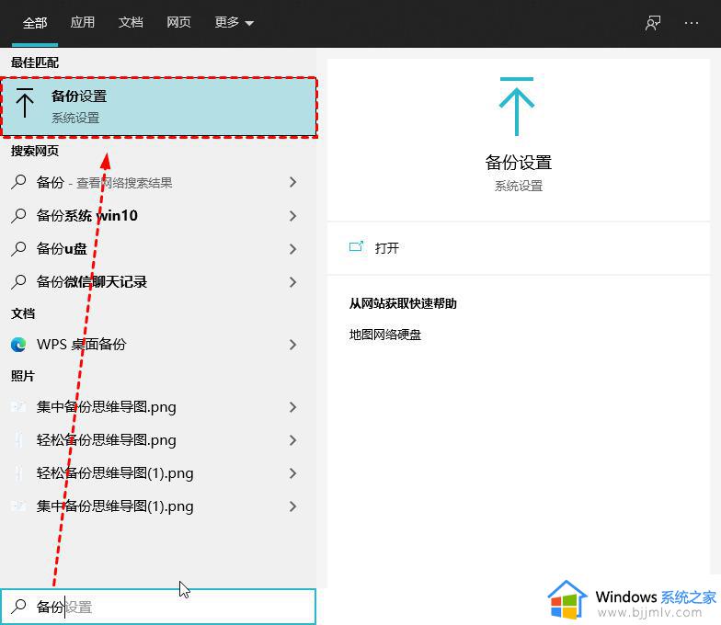Click image icon of 集中备份思维导图(1).png
Image resolution: width=721 pixels, height=625 pixels.
[x=18, y=506]
